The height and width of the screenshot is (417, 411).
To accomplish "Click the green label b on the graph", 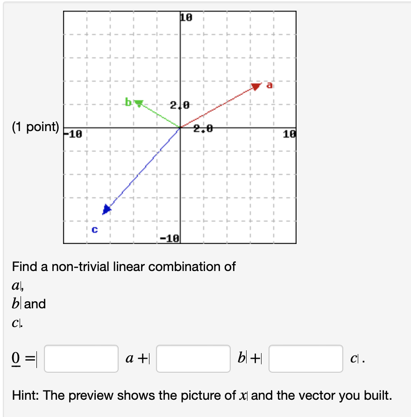I will point(128,103).
